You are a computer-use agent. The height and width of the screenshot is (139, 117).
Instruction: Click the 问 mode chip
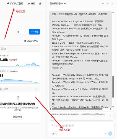point(54,133)
